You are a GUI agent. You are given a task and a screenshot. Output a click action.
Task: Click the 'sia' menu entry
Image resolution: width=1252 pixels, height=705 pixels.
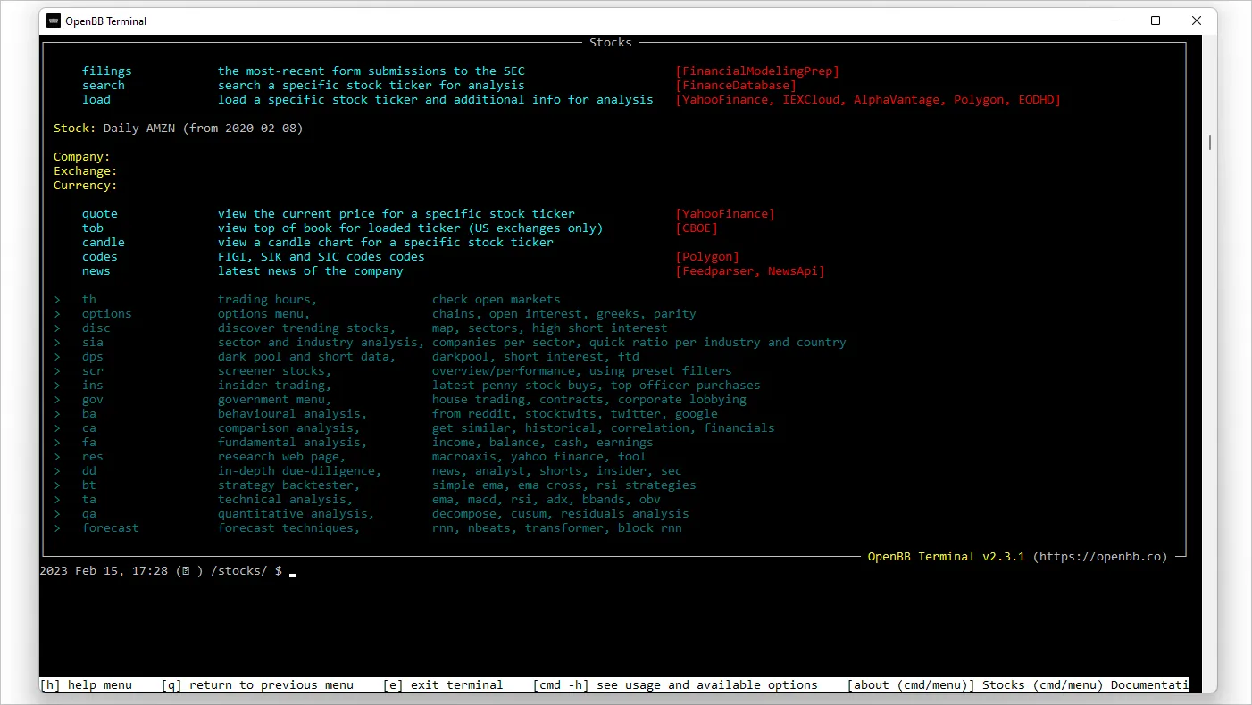93,343
